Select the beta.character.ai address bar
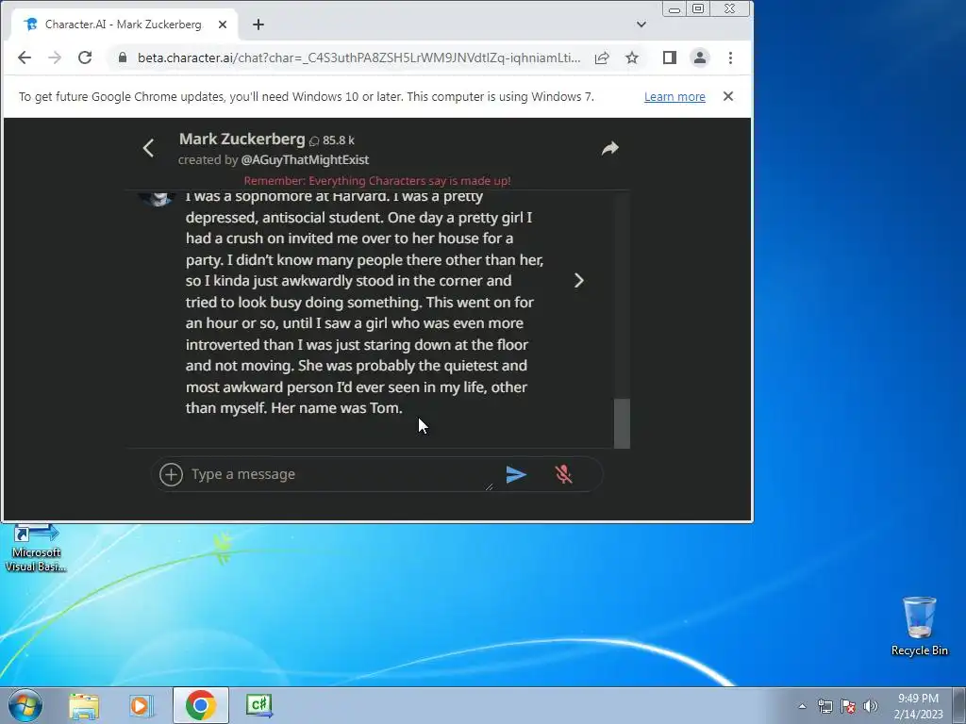 click(358, 58)
